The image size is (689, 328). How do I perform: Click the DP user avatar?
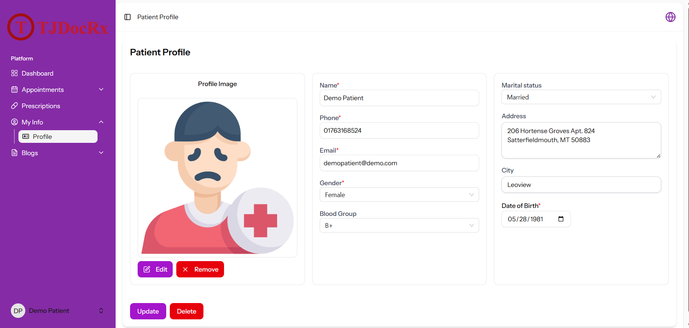coord(18,311)
